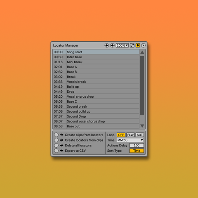Screen dimensions: 198x198
Task: Click scrollbar down arrow in locator list
Action: click(142, 126)
